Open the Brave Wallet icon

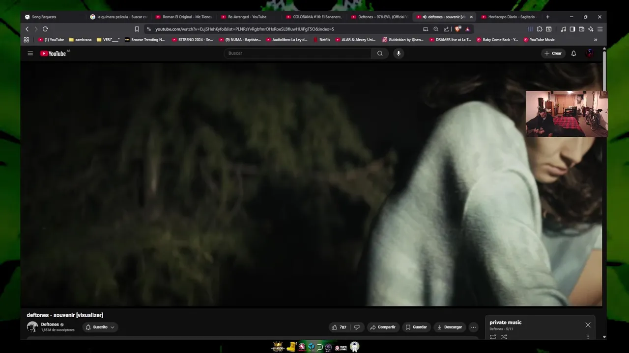pyautogui.click(x=582, y=29)
